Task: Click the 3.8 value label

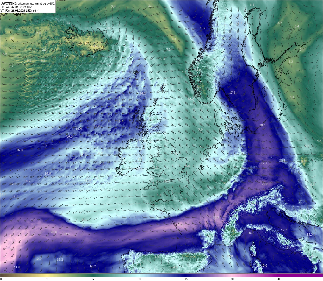Action: click(x=55, y=89)
